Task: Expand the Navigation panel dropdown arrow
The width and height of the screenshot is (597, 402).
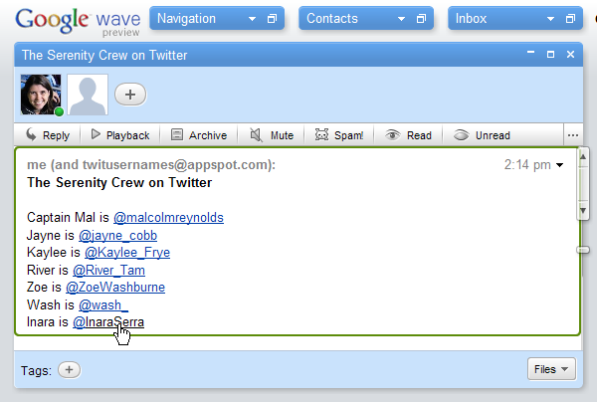Action: (x=252, y=19)
